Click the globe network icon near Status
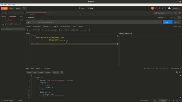This screenshot has height=102, width=182. pyautogui.click(x=145, y=69)
